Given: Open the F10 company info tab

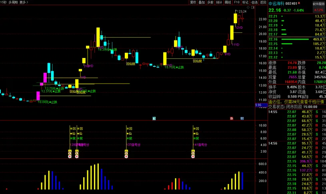Looking at the screenshot, I should (x=237, y=2).
